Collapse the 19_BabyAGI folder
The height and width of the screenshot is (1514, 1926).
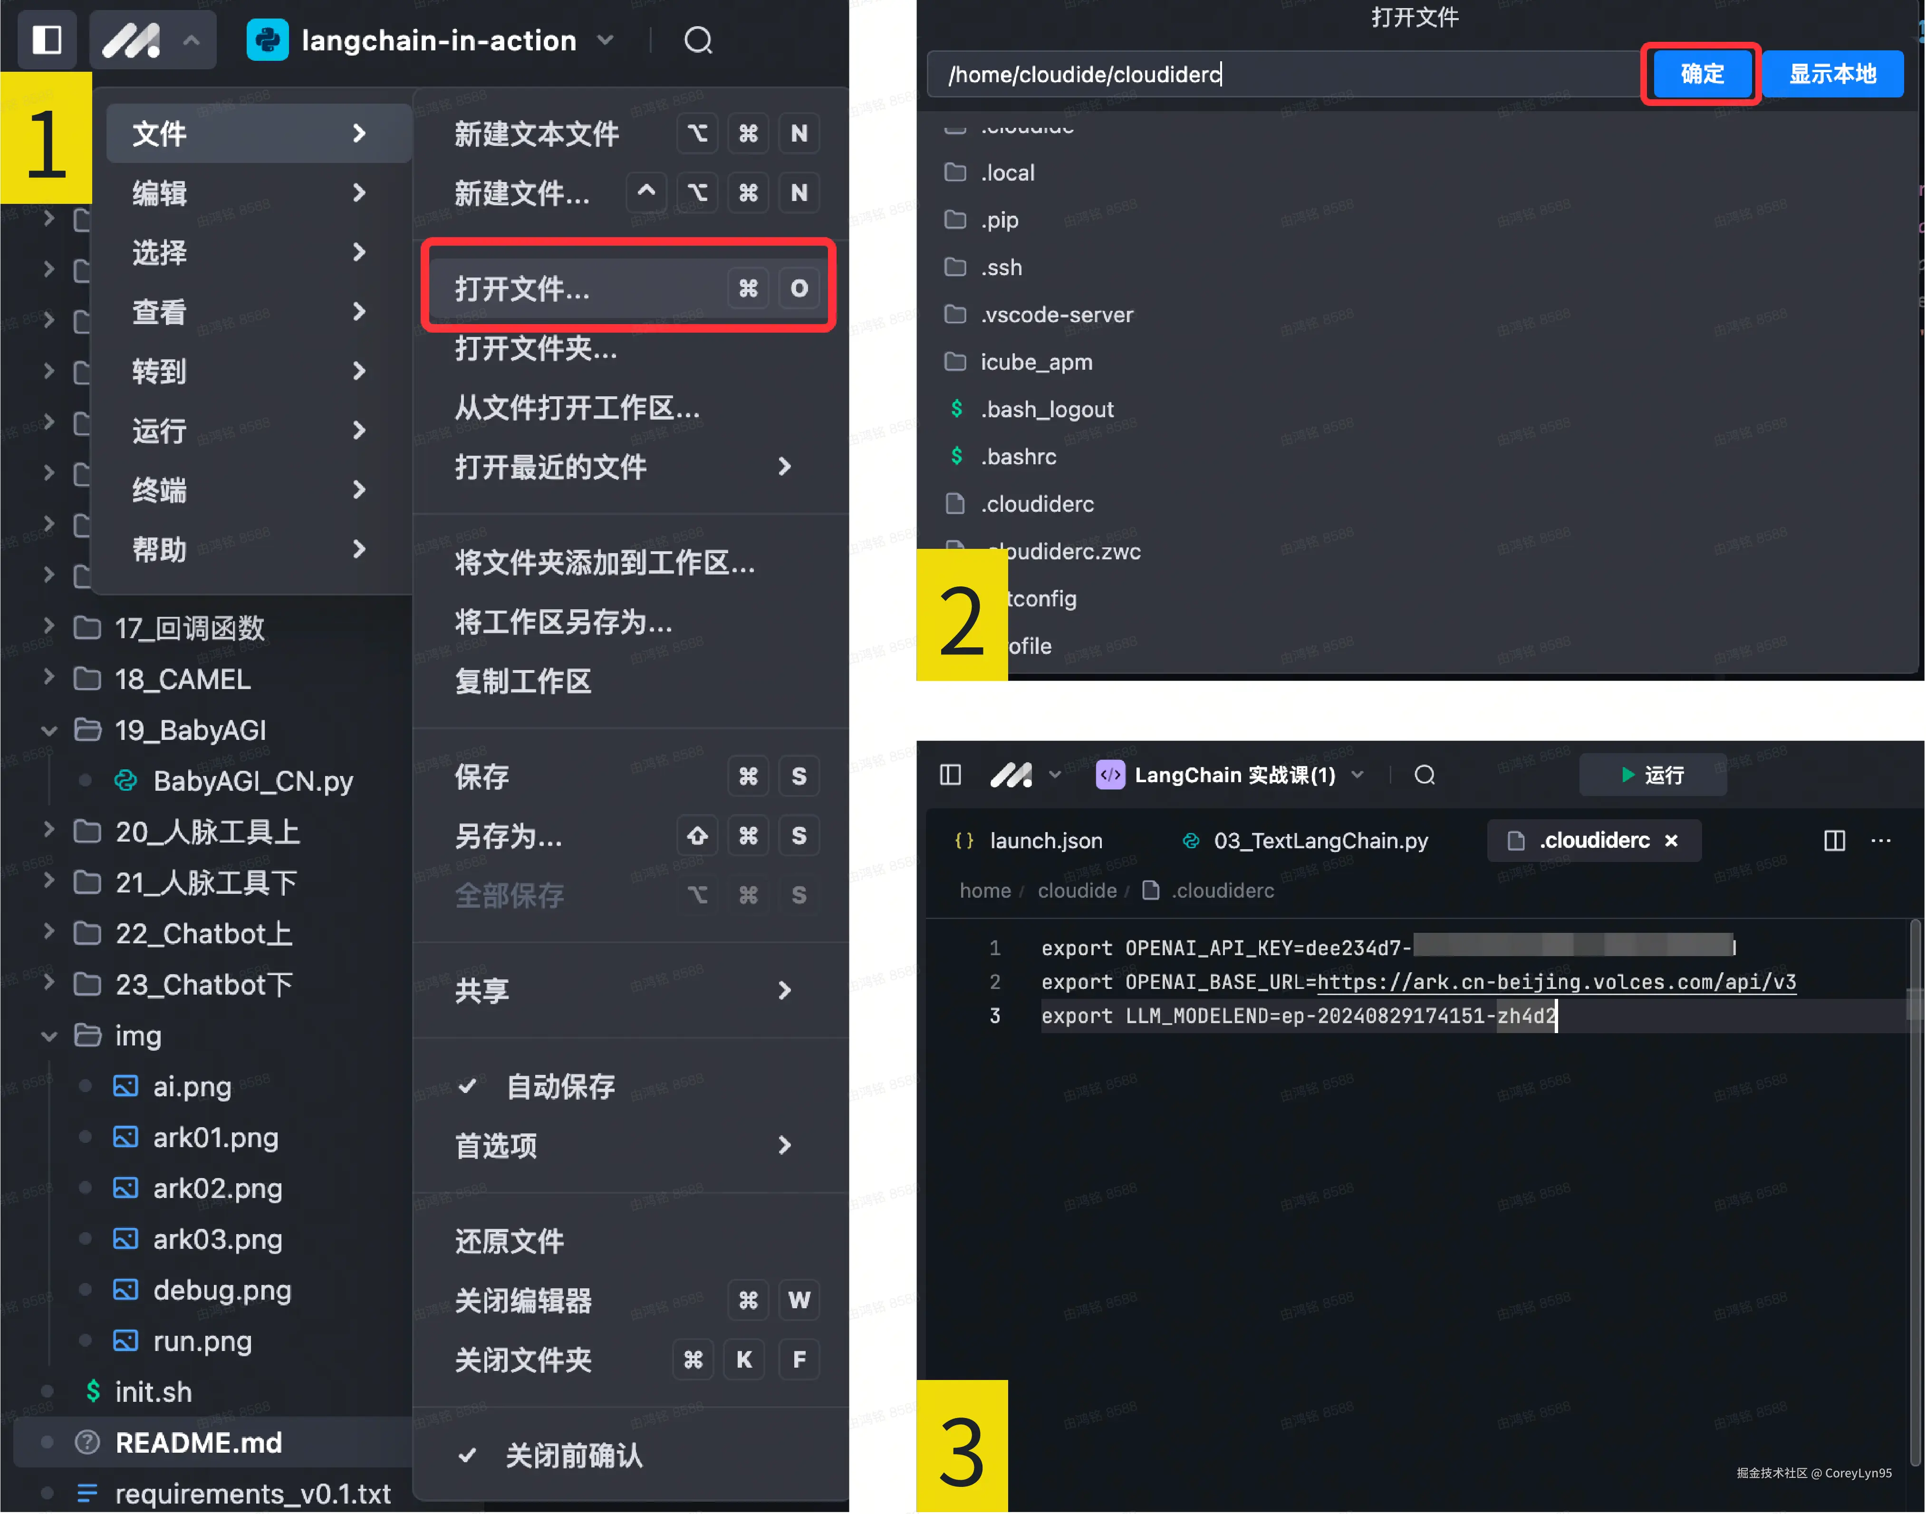(49, 730)
